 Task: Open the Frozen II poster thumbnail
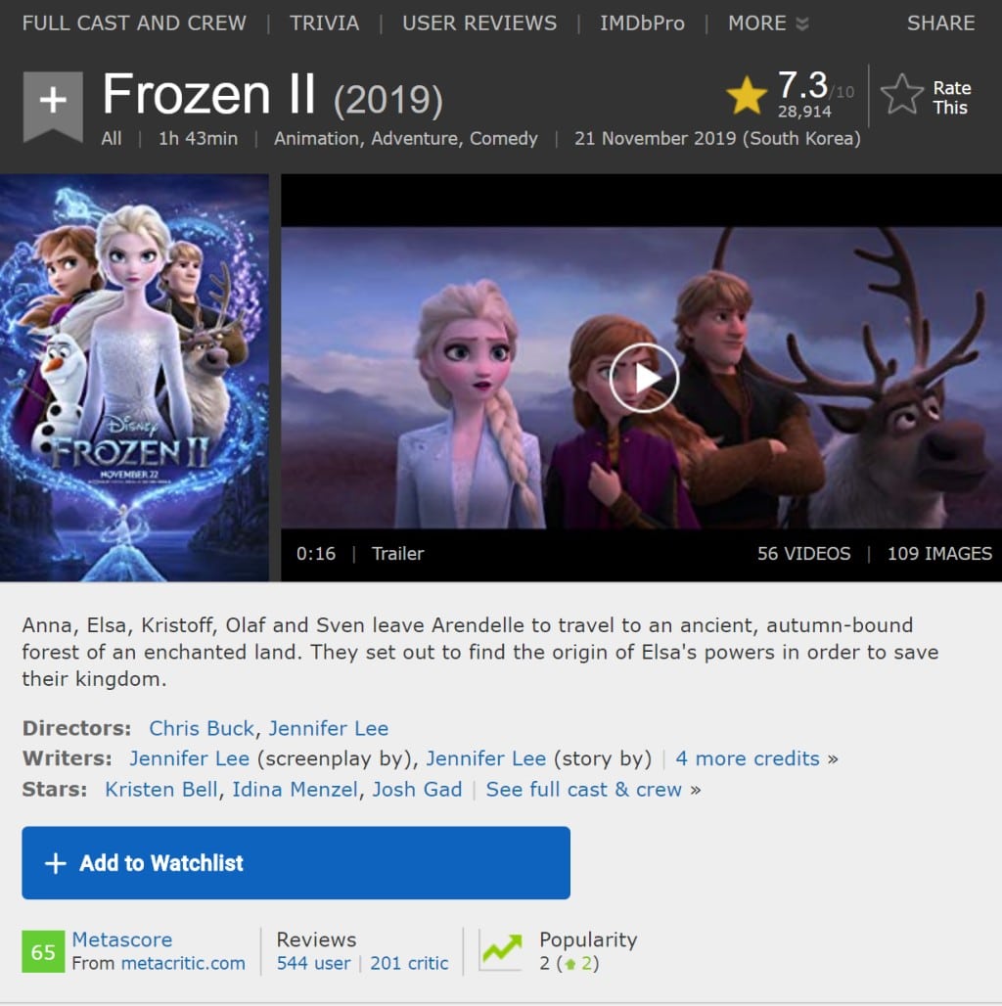(134, 378)
